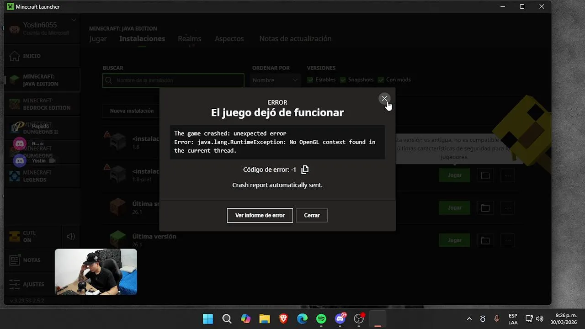Click the dirt block icon of Última snapshot
Screen dimensions: 585x329
click(118, 207)
